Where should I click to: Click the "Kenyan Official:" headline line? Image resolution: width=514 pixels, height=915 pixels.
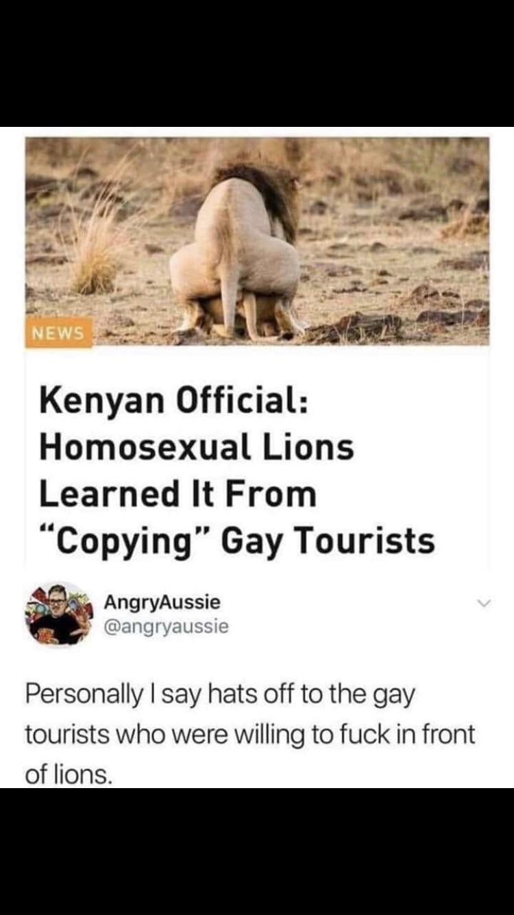tap(173, 401)
